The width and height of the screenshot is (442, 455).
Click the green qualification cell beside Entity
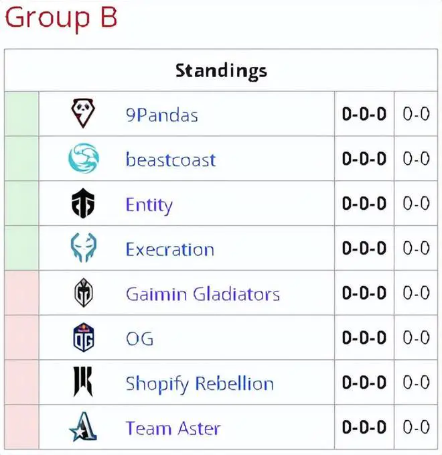[x=21, y=203]
